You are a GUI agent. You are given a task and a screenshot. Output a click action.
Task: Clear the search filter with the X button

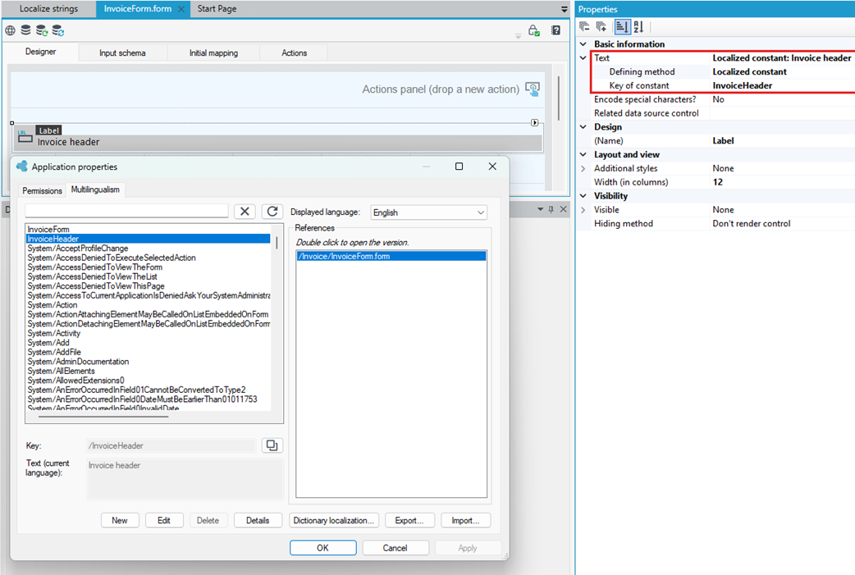pos(245,212)
